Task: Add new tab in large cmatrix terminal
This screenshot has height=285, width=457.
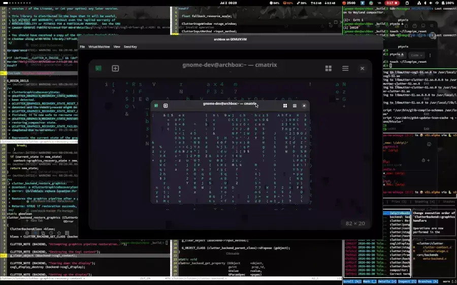Action: click(115, 68)
